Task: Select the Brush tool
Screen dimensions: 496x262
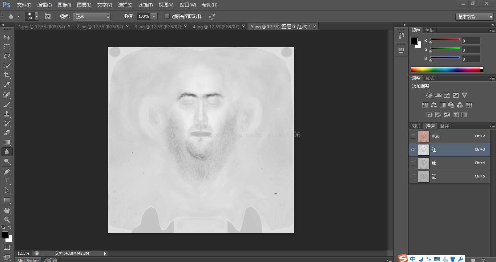Action: click(7, 105)
